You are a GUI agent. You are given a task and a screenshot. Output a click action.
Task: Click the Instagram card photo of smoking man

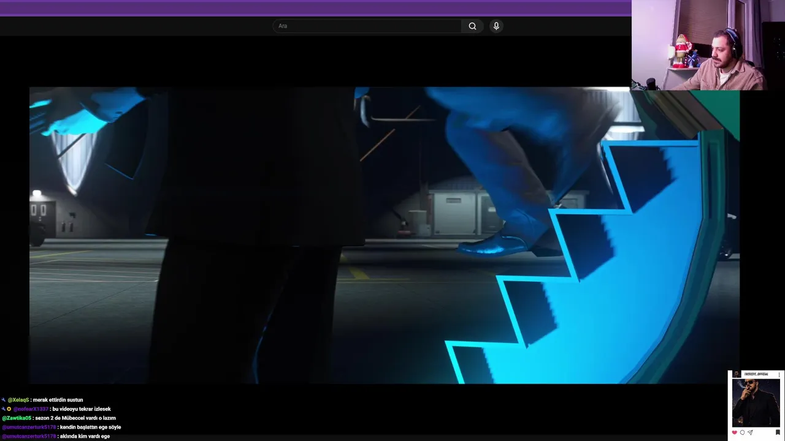756,402
